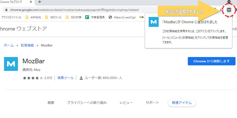The width and height of the screenshot is (237, 118).
Task: Click the profile dropdown icon at top right
Action: [229, 2]
